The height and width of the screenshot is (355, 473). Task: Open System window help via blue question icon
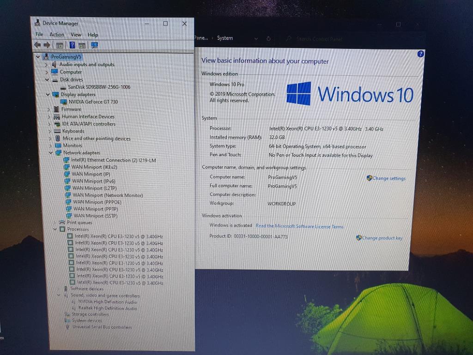pyautogui.click(x=420, y=54)
